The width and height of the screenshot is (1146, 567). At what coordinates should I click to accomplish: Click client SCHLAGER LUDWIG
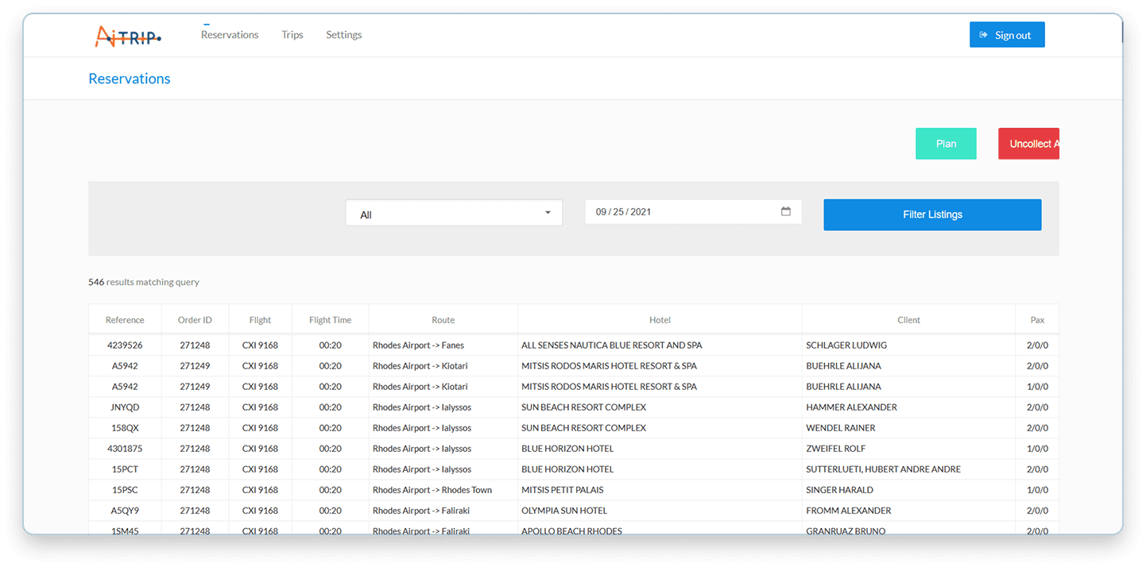[x=846, y=345]
